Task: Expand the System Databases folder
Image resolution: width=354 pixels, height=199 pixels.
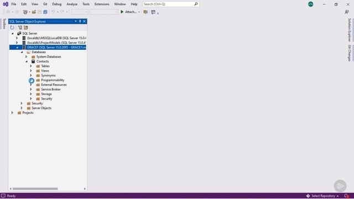Action: coord(27,57)
